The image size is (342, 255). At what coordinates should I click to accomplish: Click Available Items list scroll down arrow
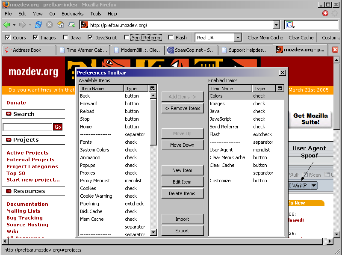(153, 232)
